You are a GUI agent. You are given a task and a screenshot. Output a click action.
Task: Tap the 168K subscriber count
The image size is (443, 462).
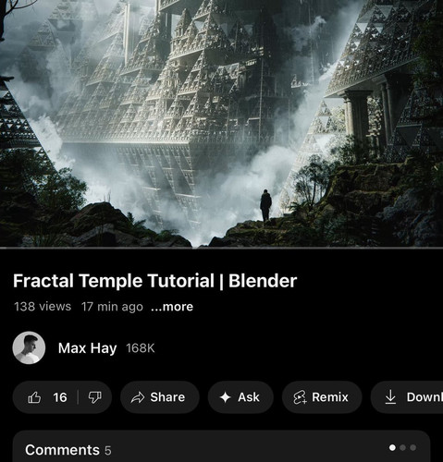point(141,348)
